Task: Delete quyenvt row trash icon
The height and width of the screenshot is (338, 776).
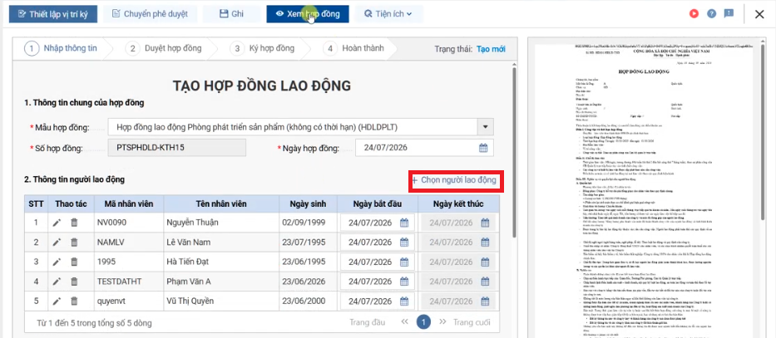Action: point(74,301)
